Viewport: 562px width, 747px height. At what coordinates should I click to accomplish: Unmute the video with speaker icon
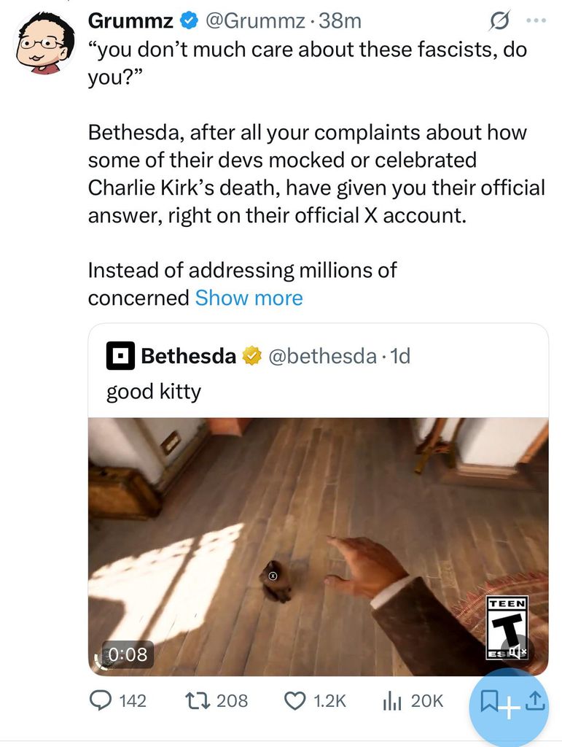coord(517,651)
